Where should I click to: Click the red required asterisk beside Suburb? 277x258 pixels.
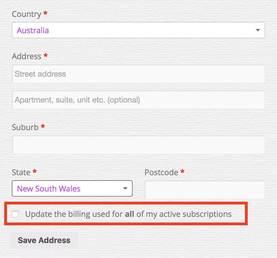coord(43,126)
